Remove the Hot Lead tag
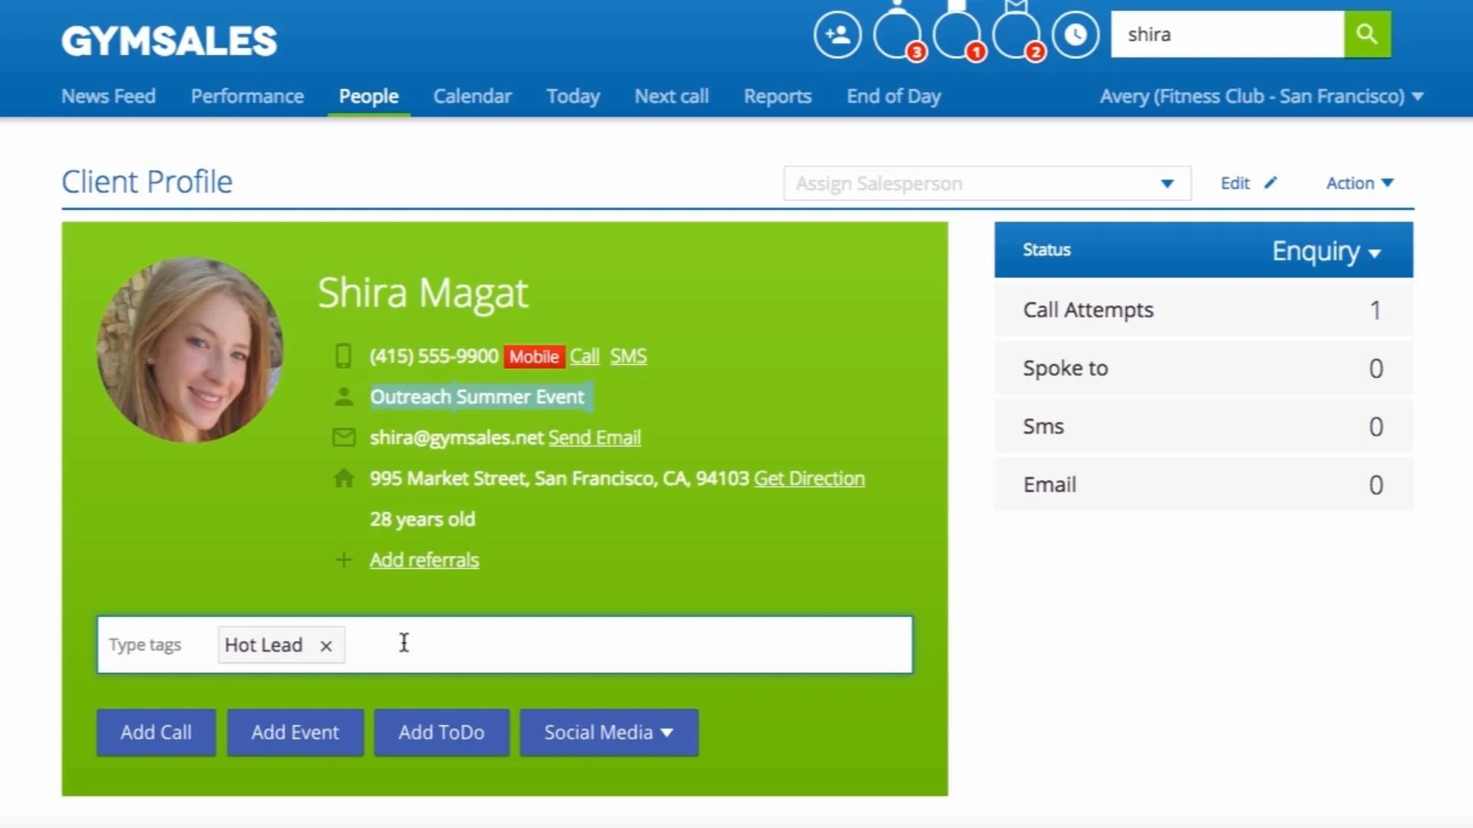1473x828 pixels. click(x=326, y=646)
